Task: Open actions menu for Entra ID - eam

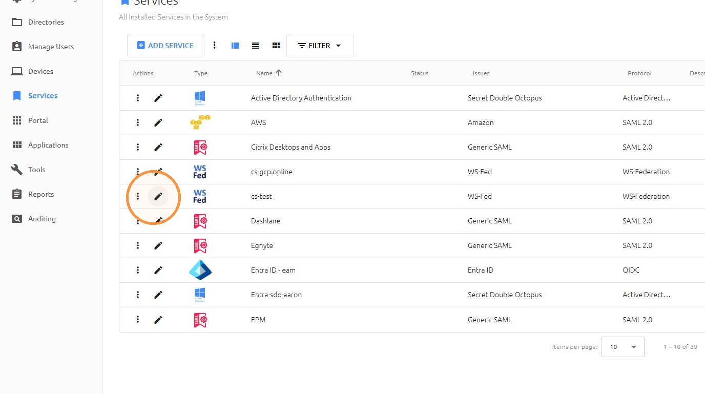Action: [138, 270]
